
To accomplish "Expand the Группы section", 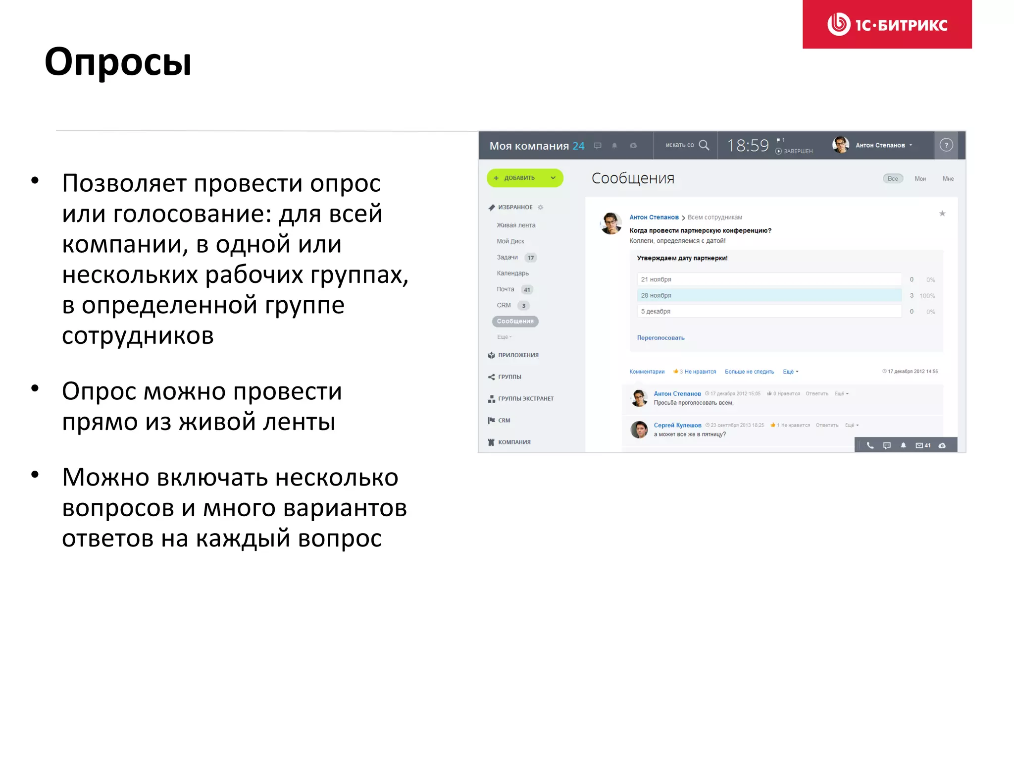I will (505, 377).
